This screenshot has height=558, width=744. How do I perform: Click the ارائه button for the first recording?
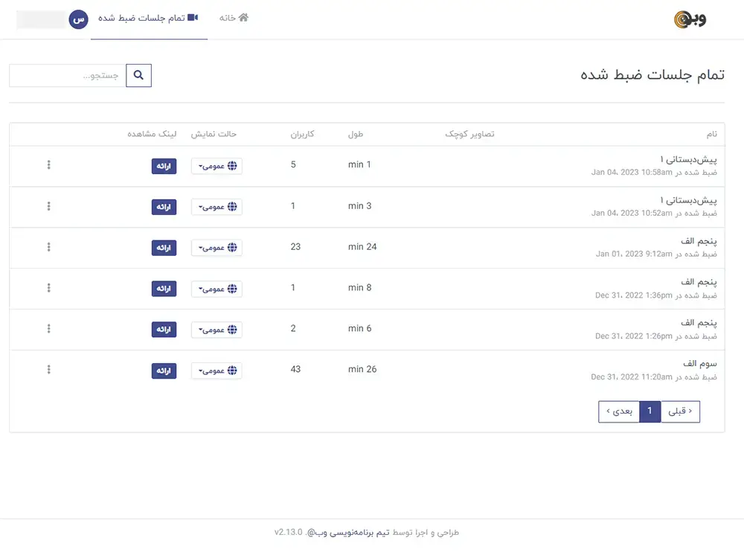(x=164, y=166)
